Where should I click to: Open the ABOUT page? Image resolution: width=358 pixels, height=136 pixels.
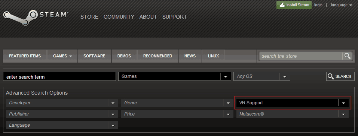click(x=148, y=17)
